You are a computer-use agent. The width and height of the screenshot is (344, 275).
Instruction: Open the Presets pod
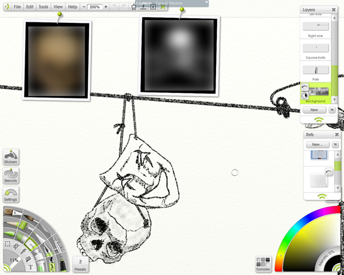80,264
